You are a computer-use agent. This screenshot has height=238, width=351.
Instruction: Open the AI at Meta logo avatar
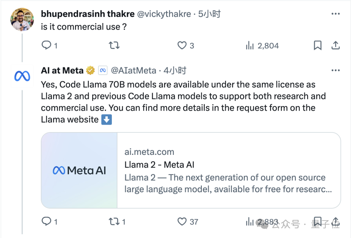tap(22, 76)
